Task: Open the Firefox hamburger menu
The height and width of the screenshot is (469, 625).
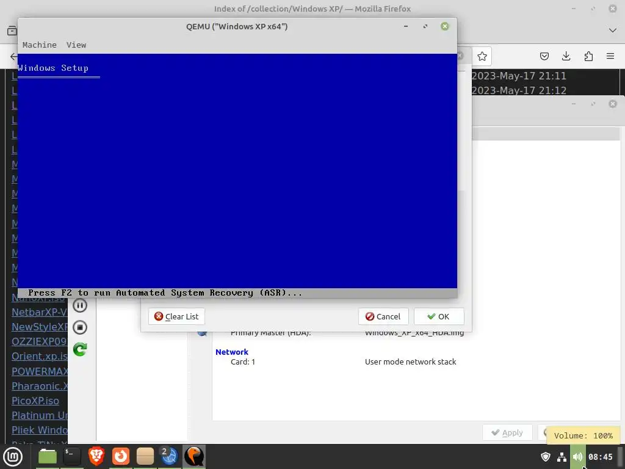Action: tap(610, 56)
